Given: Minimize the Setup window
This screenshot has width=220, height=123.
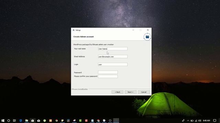Looking at the screenshot, I should click(133, 30).
